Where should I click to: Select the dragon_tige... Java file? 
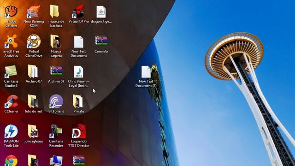click(101, 12)
